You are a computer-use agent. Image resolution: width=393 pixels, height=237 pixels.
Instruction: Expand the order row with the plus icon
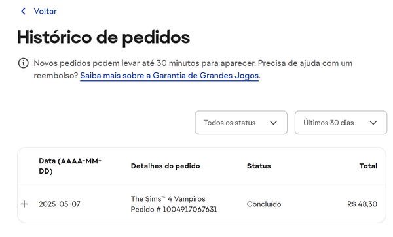(x=24, y=204)
